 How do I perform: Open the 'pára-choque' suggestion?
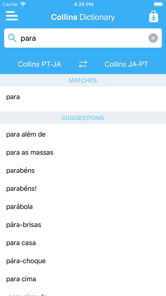[x=83, y=261]
